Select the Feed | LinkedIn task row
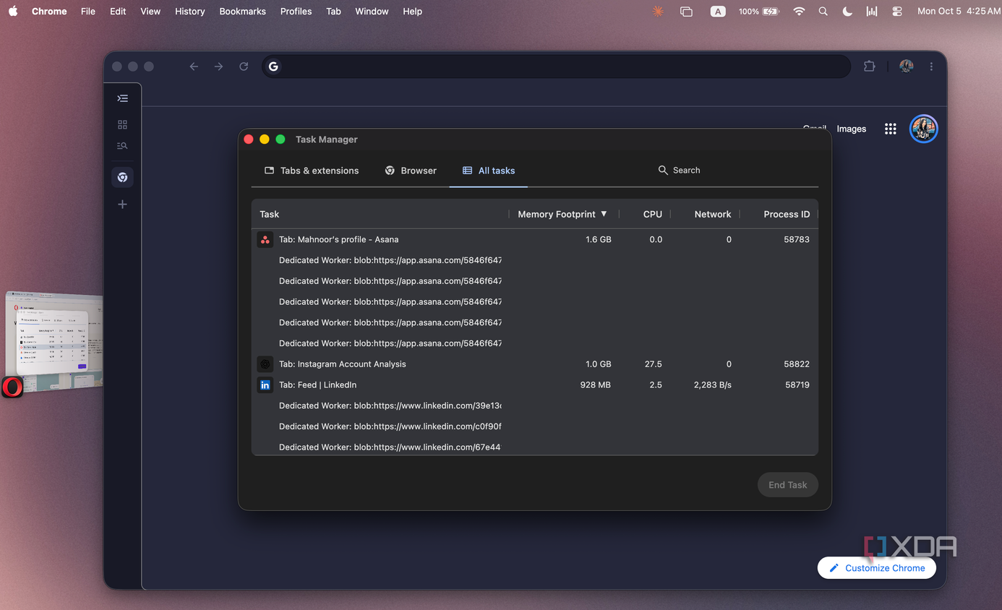 point(535,385)
